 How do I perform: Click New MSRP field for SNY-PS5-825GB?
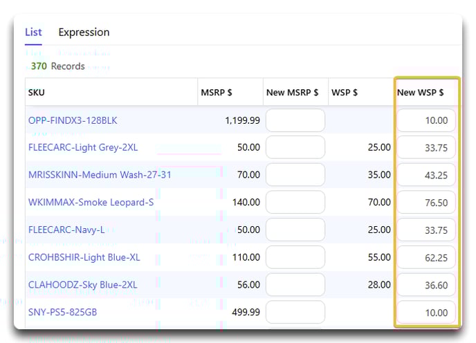click(295, 312)
